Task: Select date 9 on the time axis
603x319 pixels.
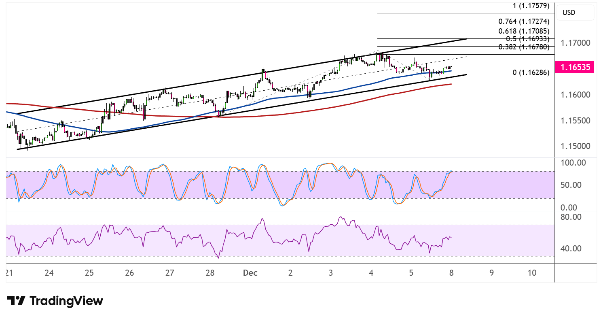Action: [x=491, y=273]
